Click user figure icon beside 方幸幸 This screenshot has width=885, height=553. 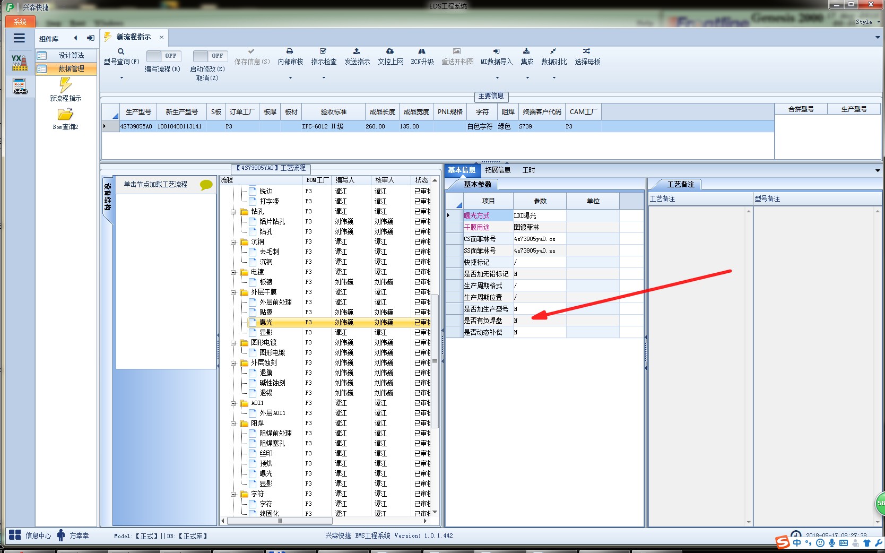[x=61, y=535]
